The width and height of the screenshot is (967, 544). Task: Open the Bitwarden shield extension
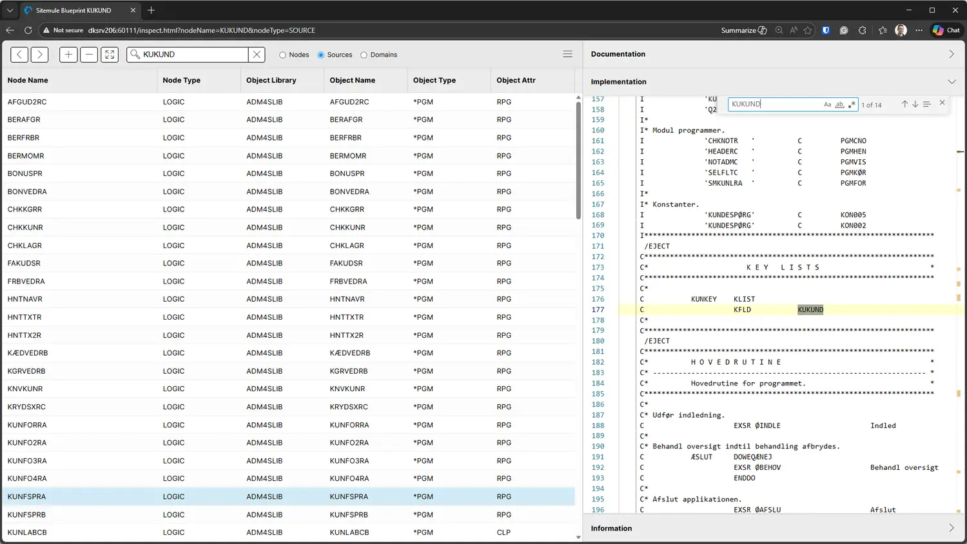[826, 30]
